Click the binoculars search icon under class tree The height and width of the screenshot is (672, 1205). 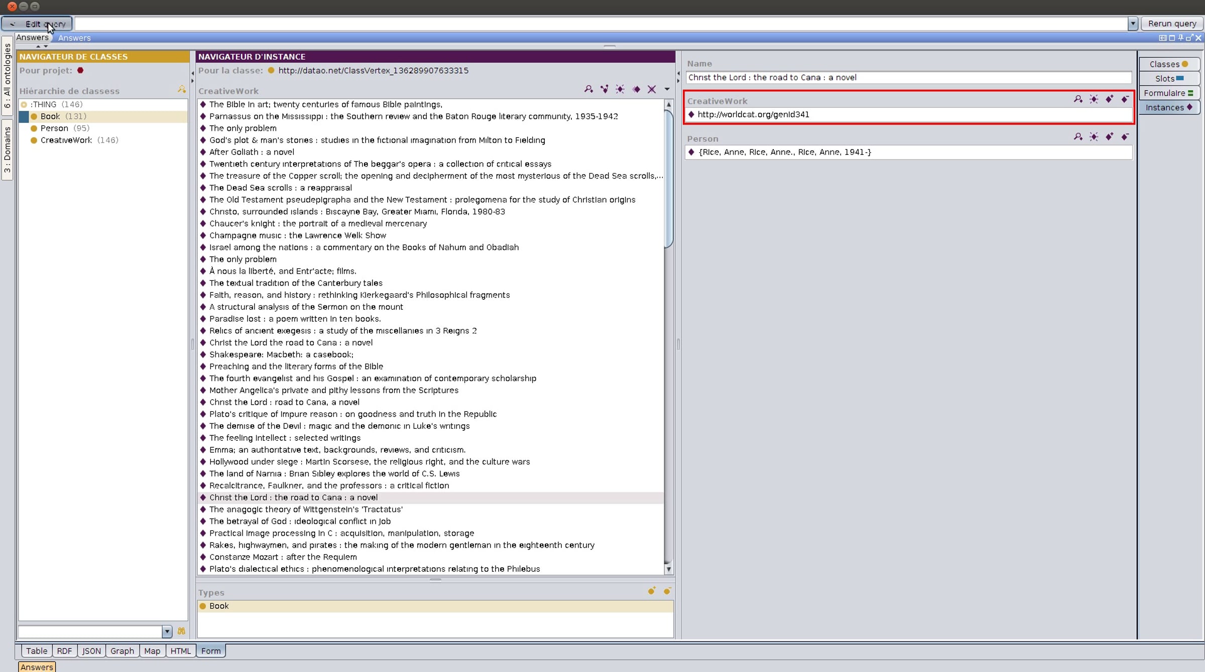(181, 631)
